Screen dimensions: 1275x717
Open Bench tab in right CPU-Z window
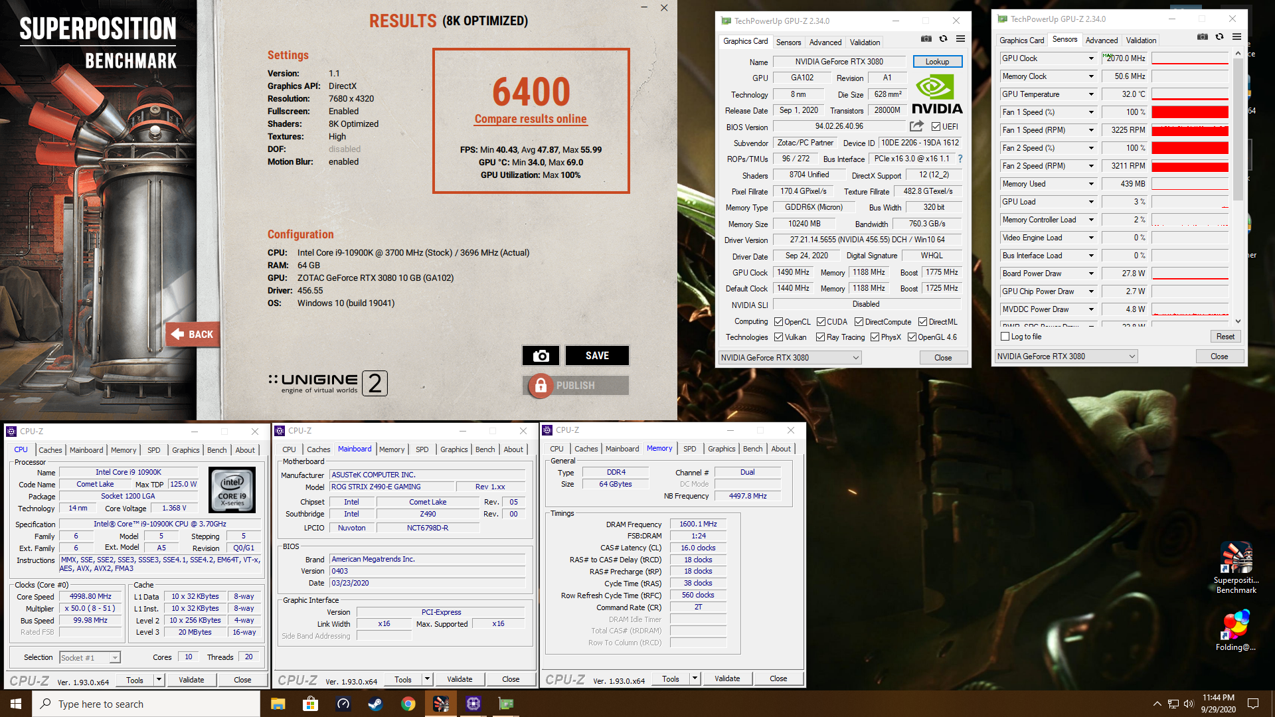click(752, 449)
